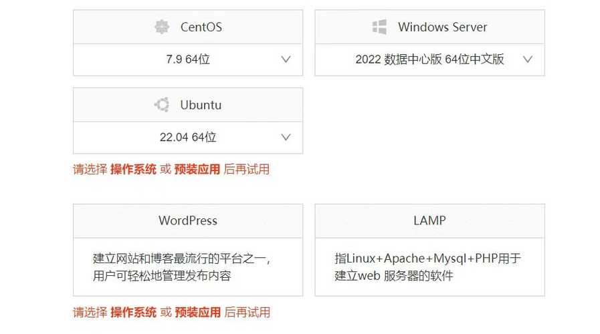The width and height of the screenshot is (600, 334).
Task: Click the Windows logo icon
Action: tap(379, 27)
